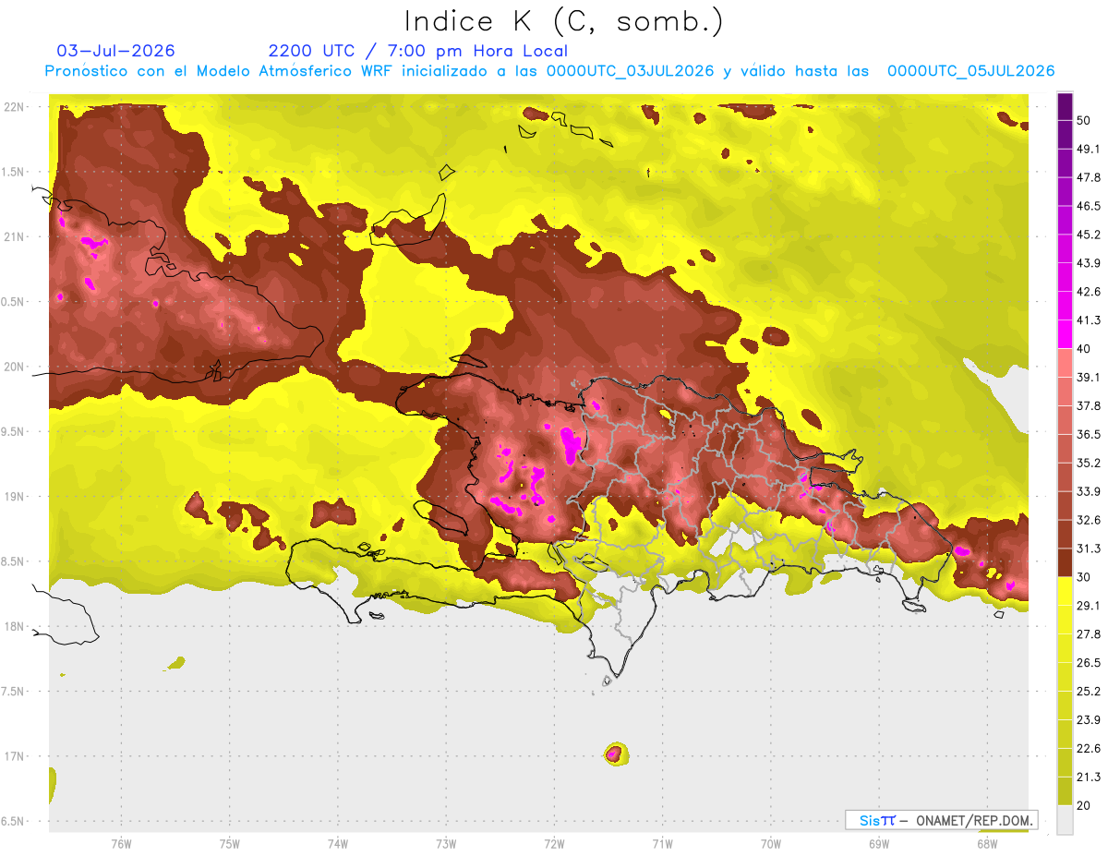Click longitude axis label "70W"
Viewport: 1108px width, 856px height.
771,844
